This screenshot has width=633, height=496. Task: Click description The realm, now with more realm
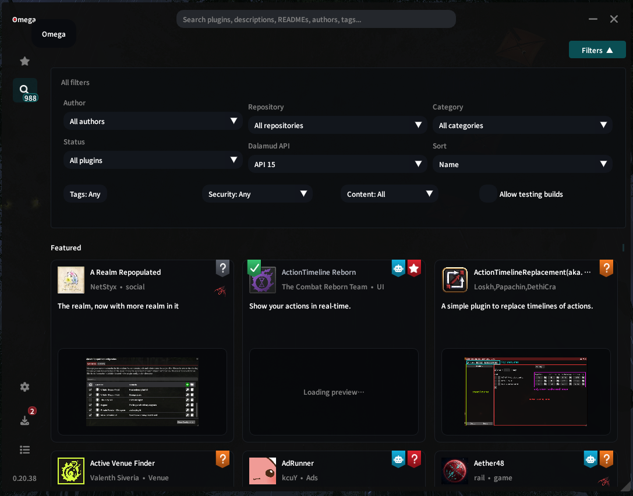[x=118, y=306]
